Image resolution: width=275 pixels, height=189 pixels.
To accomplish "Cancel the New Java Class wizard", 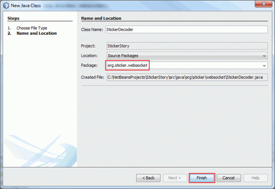I will point(229,178).
